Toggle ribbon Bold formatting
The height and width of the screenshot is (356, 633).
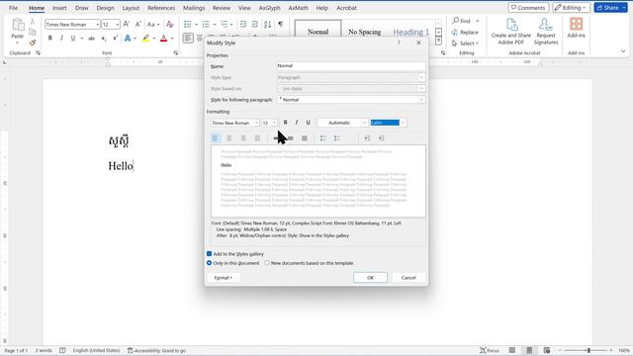[50, 38]
